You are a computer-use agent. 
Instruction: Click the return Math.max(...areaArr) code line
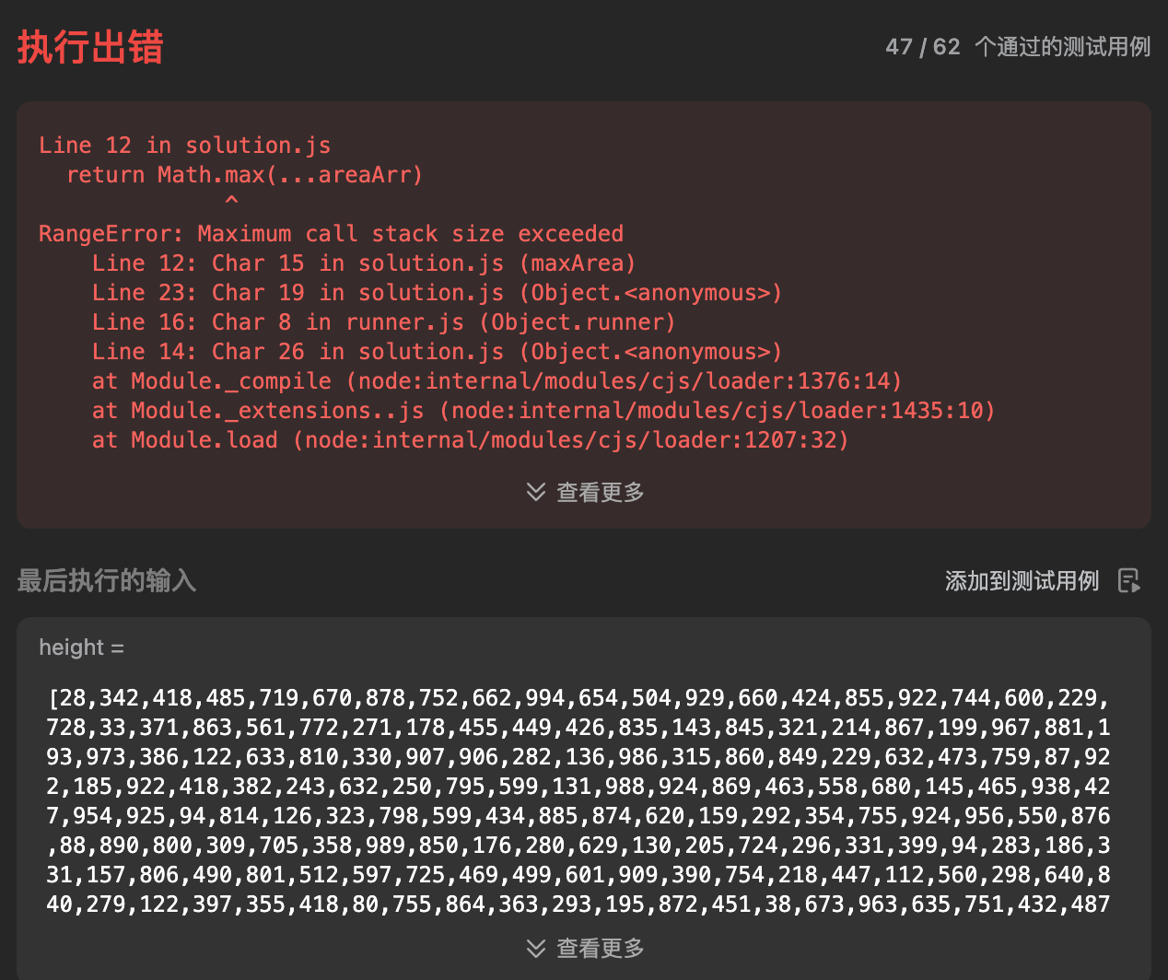(244, 175)
